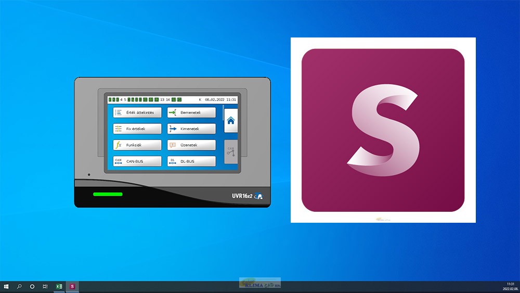Open the CAN-BUS menu icon
This screenshot has width=520, height=293.
click(x=119, y=161)
